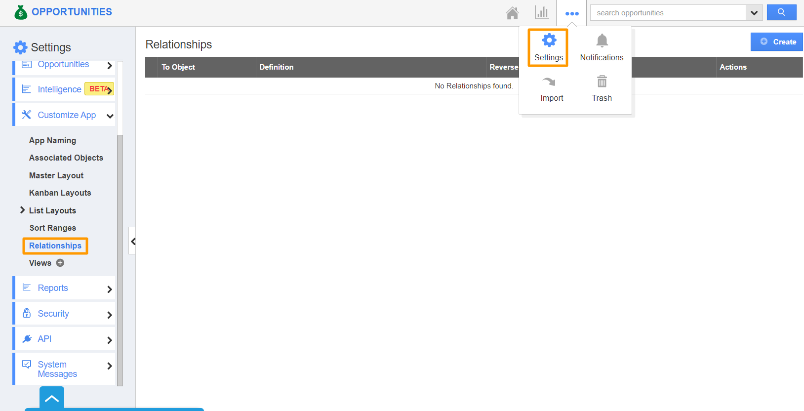This screenshot has height=411, width=804.
Task: Click the Security lock icon
Action: pos(27,313)
